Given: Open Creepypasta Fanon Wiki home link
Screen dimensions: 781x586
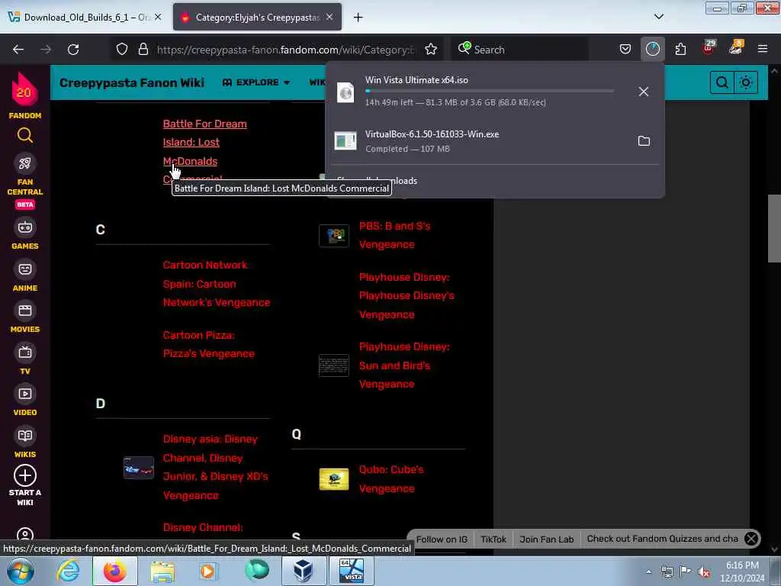Looking at the screenshot, I should [x=131, y=82].
